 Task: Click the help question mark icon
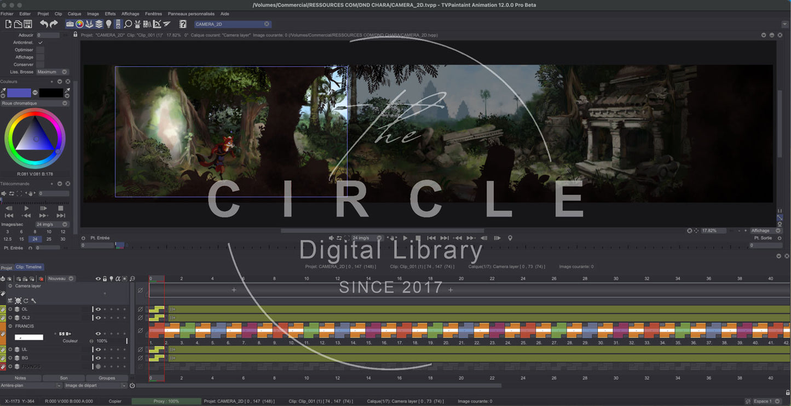pos(183,24)
